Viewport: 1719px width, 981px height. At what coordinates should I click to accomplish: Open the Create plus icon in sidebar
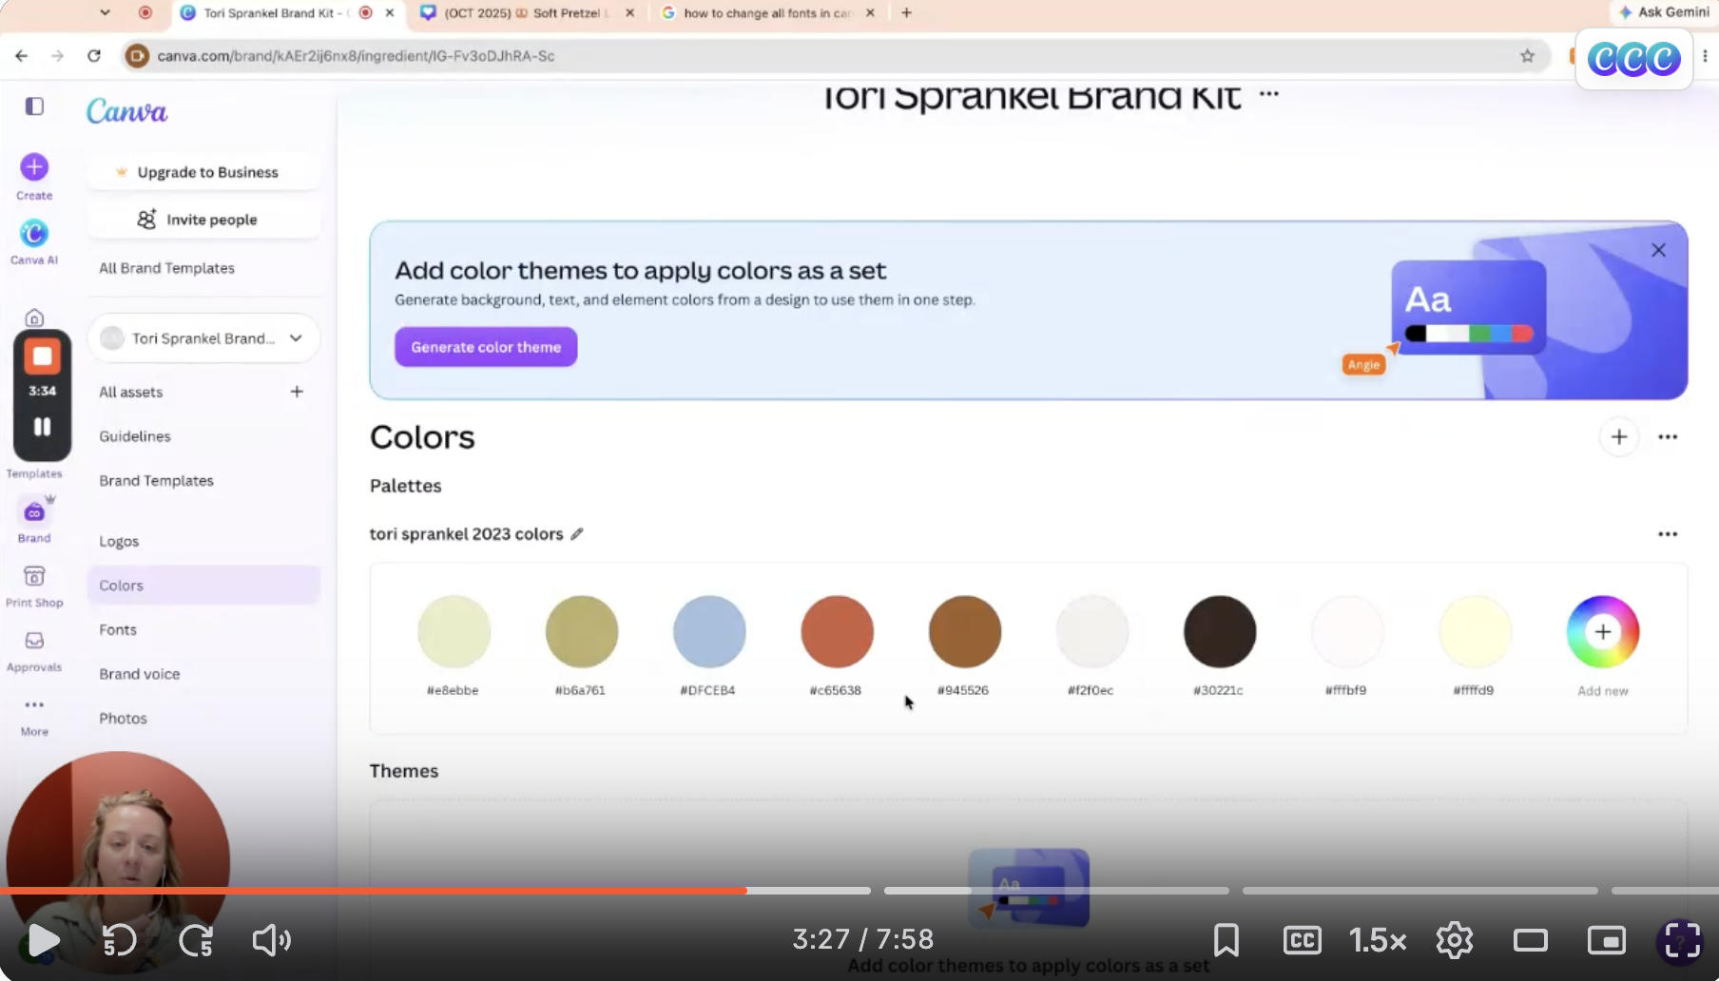pos(34,167)
